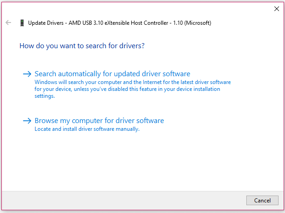This screenshot has width=285, height=213.
Task: Click the gray footer bar left of Cancel
Action: click(124, 200)
